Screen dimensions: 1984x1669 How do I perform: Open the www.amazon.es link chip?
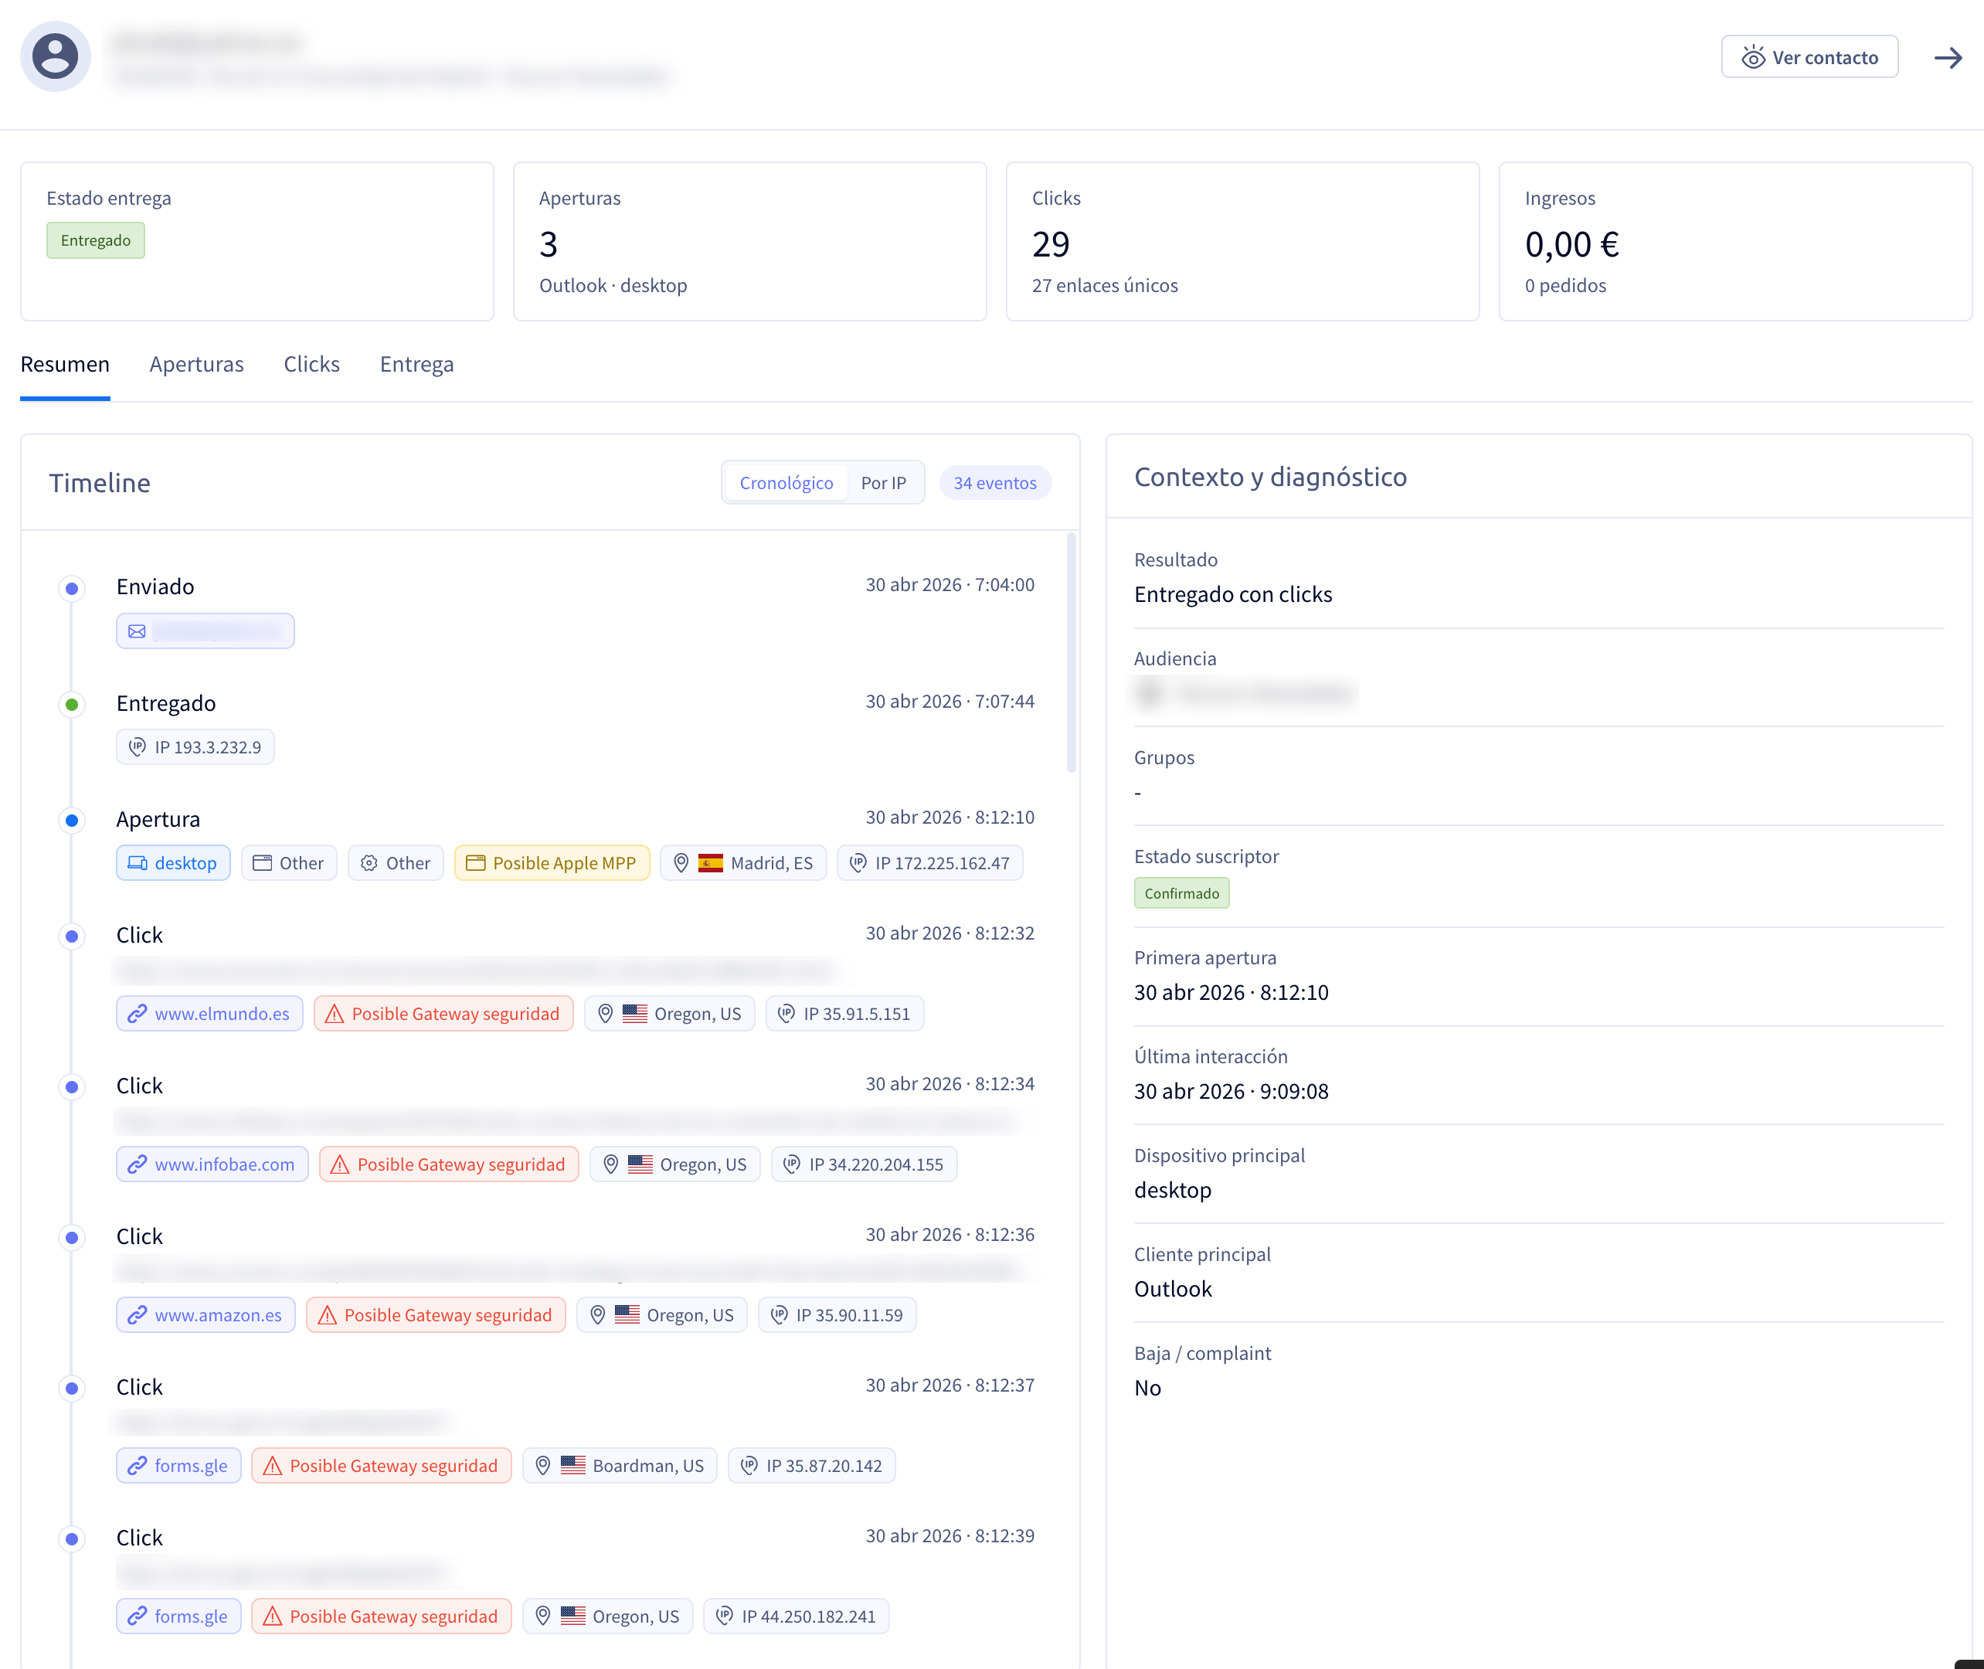(x=206, y=1315)
